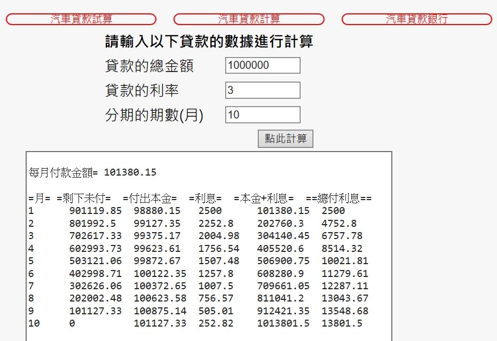This screenshot has height=341, width=497.
Task: Click the 點此計算 button
Action: click(286, 139)
